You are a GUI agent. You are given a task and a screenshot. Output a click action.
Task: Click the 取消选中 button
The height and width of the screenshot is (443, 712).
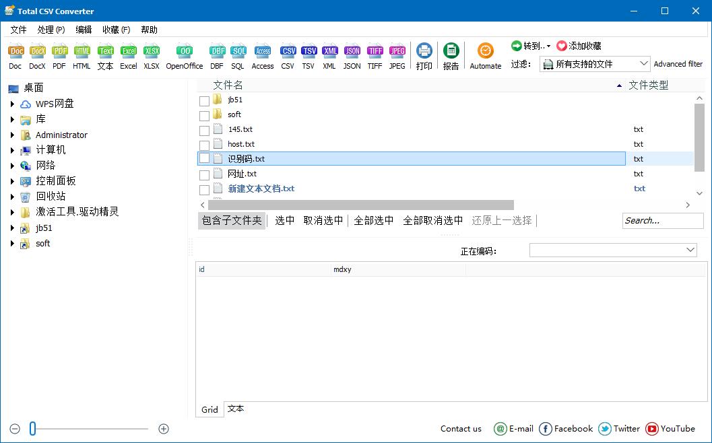click(323, 221)
